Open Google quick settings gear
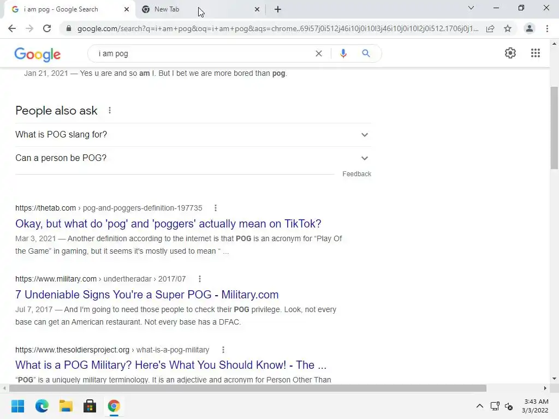 coord(510,53)
